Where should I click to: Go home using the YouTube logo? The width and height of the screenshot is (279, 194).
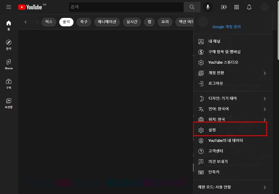tap(30, 7)
